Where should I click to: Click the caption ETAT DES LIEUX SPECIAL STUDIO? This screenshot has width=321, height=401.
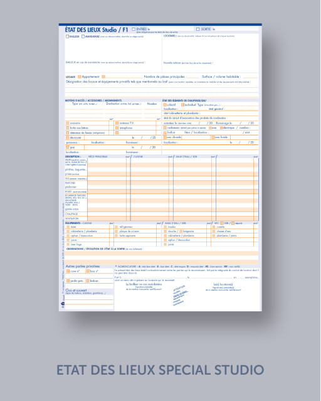(160, 370)
